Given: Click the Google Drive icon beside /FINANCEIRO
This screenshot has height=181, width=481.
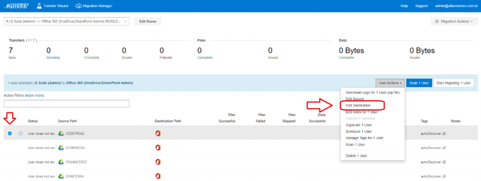Looking at the screenshot, I should coord(61,162).
